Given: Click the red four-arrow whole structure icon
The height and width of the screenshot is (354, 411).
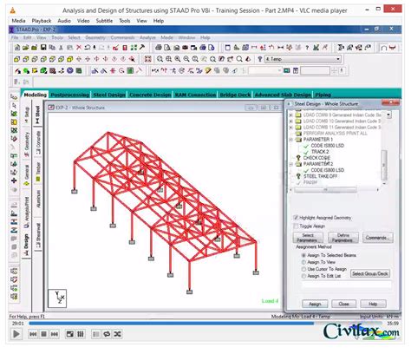Looking at the screenshot, I should pyautogui.click(x=148, y=59).
